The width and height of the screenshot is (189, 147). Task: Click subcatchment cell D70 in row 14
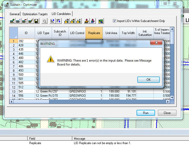[60, 96]
